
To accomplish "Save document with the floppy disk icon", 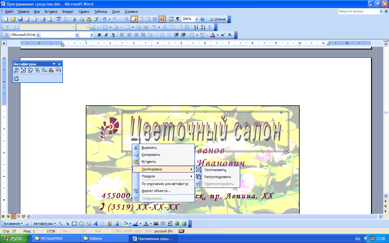I will 20,19.
